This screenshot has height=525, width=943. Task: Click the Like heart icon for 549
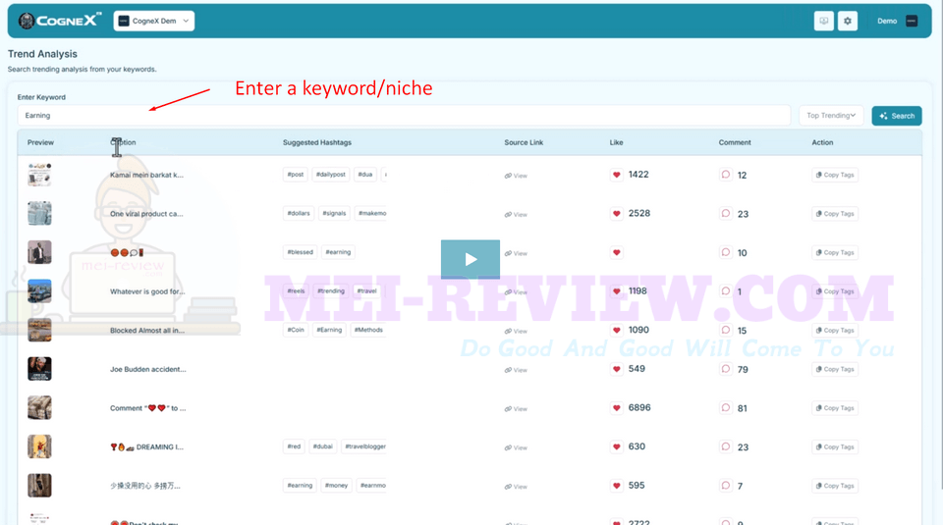pos(617,369)
